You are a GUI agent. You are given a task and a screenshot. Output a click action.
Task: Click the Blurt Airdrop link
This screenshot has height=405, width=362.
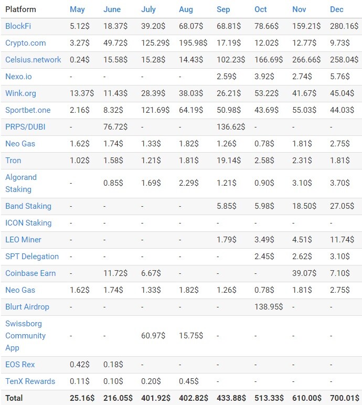pyautogui.click(x=27, y=307)
